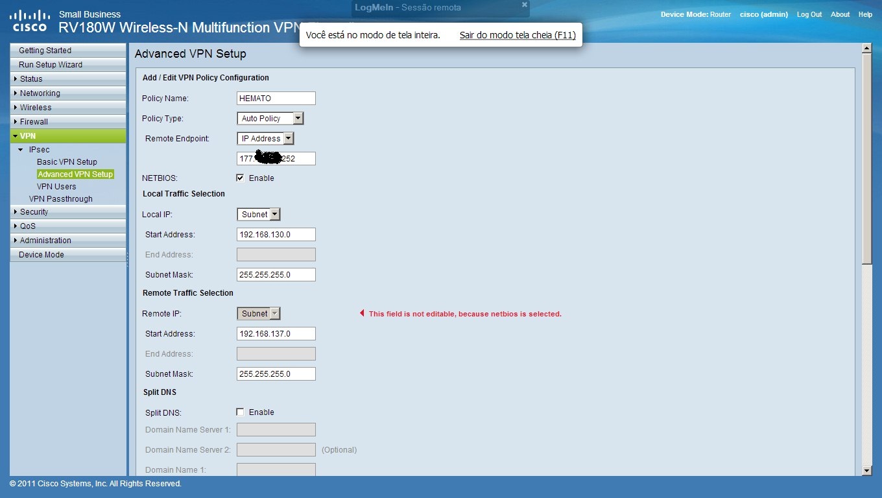Screen dimensions: 882x498
Task: Expand the QoS menu
Action: (x=68, y=226)
